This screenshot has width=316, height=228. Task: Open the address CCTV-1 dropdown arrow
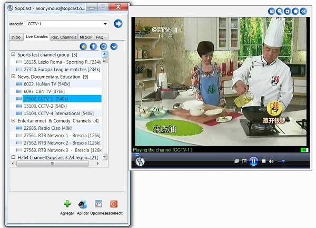[x=105, y=24]
